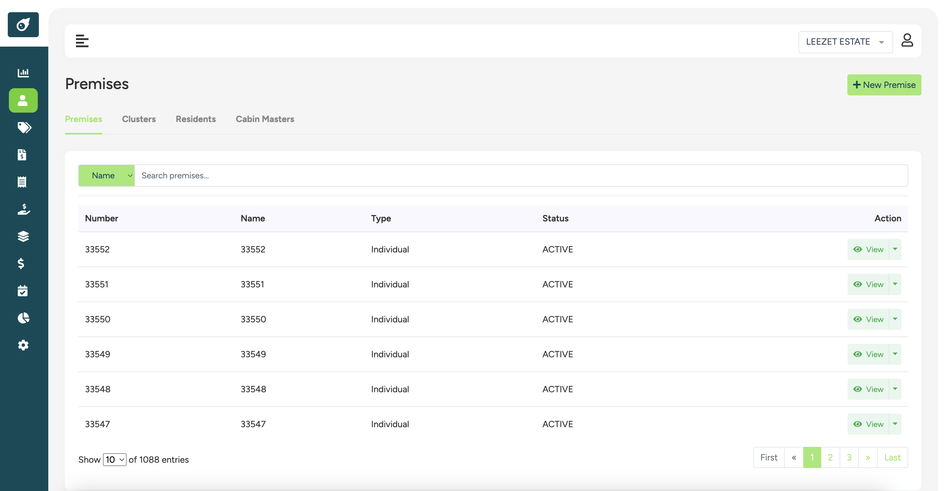
Task: Expand action dropdown arrow for 33549
Action: (895, 354)
